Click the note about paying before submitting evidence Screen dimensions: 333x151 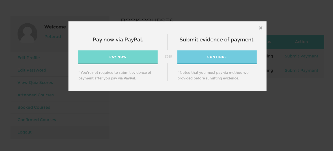[x=213, y=75]
